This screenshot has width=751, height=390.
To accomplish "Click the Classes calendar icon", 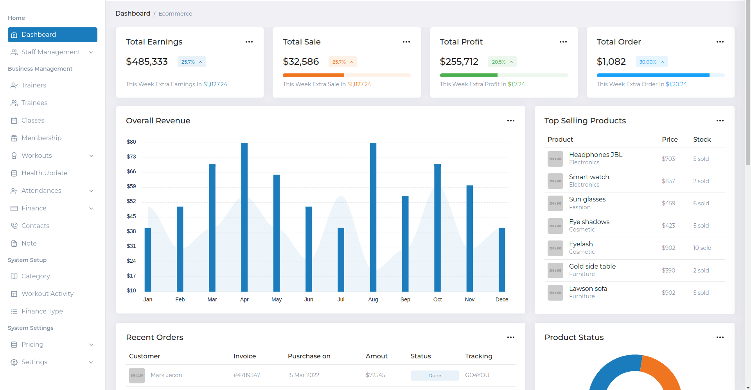I will click(x=14, y=121).
